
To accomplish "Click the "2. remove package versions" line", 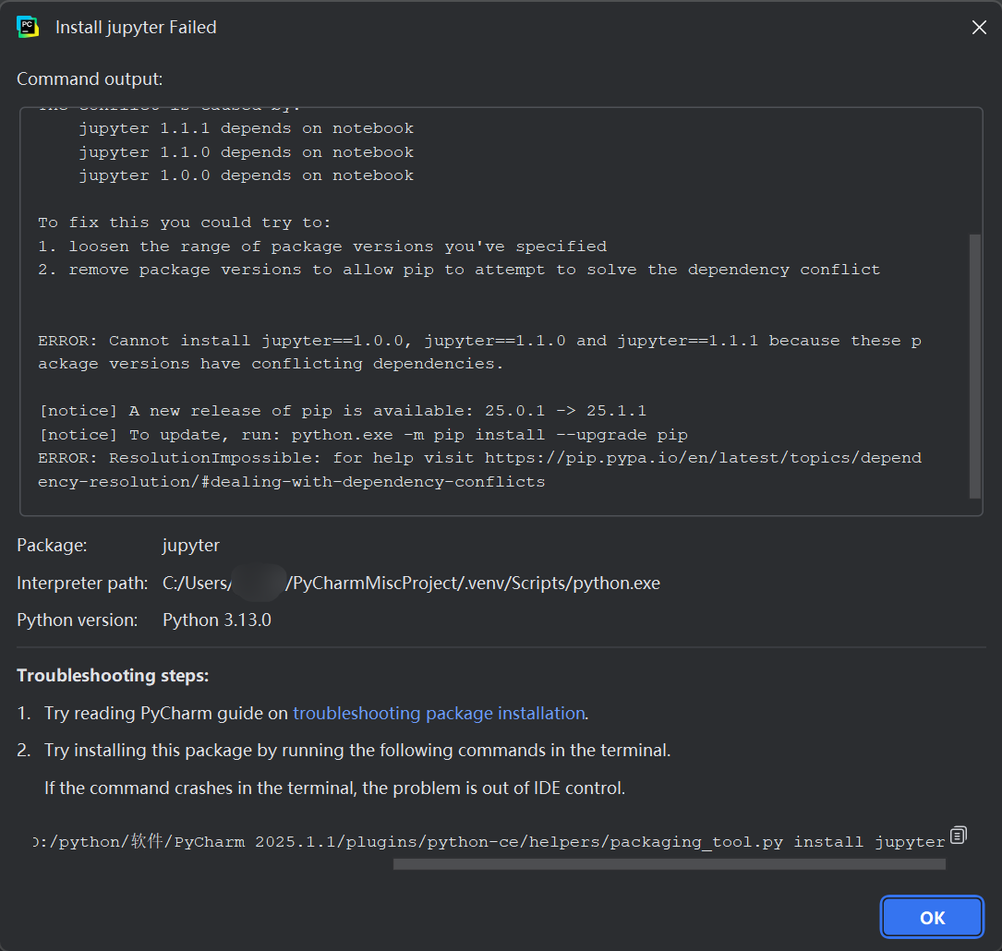I will click(x=459, y=271).
